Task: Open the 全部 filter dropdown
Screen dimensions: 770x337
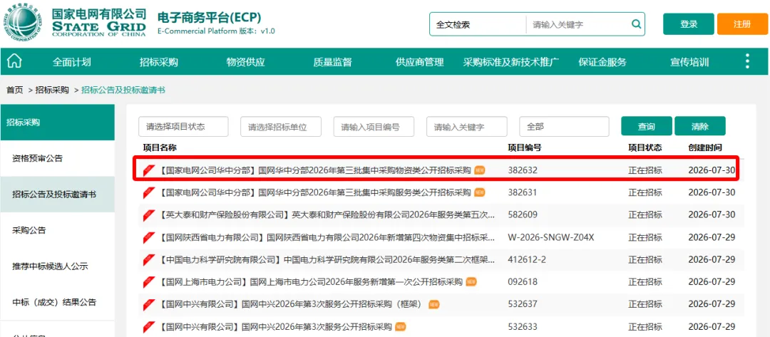Action: tap(564, 127)
